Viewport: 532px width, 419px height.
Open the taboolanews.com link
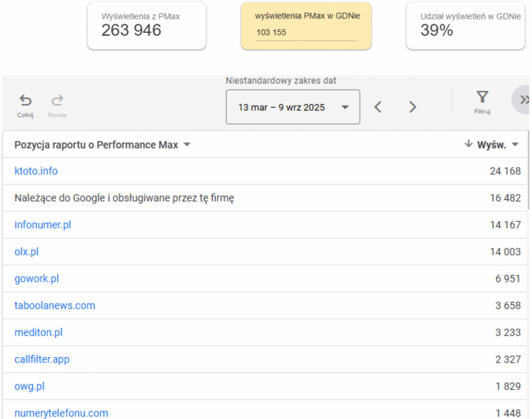(55, 306)
